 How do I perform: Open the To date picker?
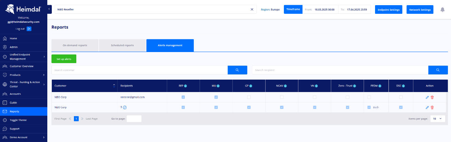click(x=354, y=9)
